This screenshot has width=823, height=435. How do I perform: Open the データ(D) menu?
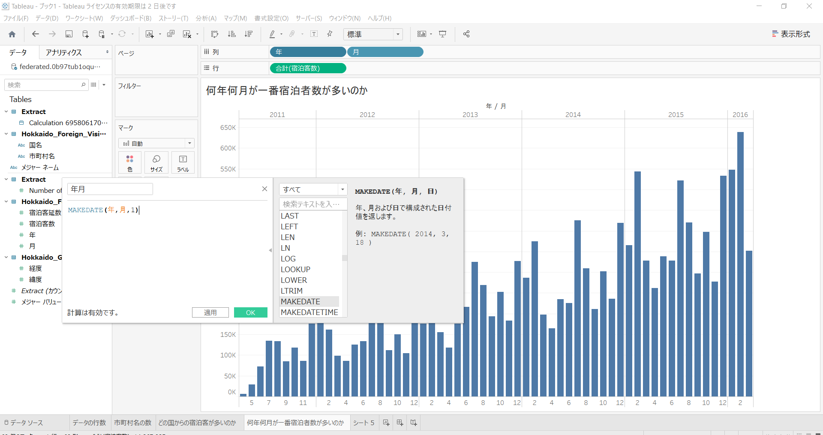(47, 18)
